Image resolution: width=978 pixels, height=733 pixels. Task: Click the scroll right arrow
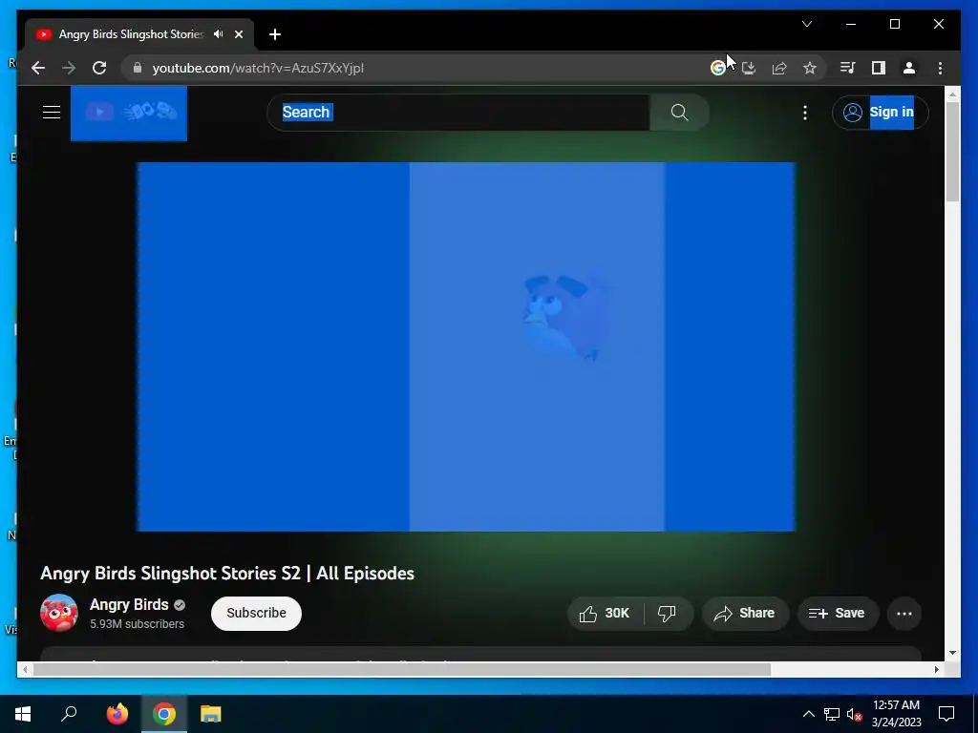[937, 669]
